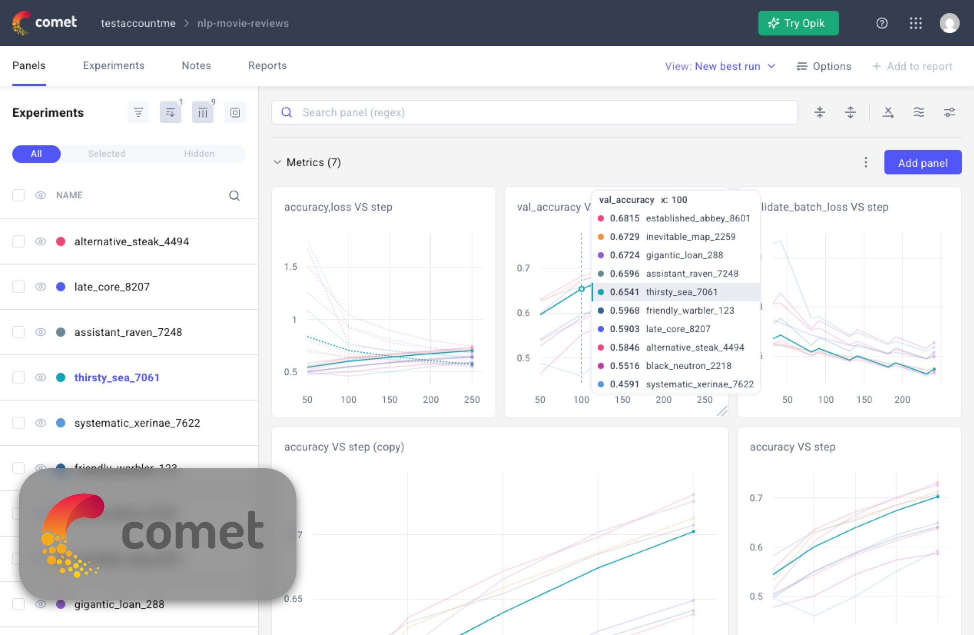This screenshot has width=974, height=635.
Task: Select the All experiments filter pill
Action: coord(36,154)
